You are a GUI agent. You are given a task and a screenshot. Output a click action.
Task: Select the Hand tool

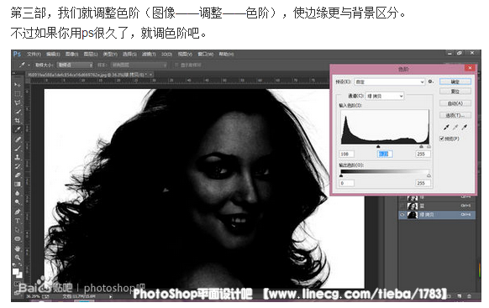(x=18, y=248)
